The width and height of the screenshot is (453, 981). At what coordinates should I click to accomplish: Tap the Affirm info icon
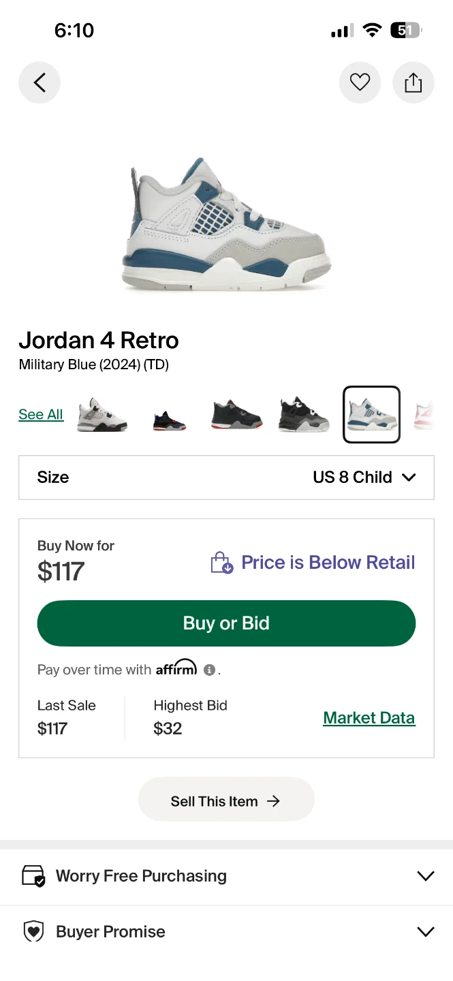click(210, 670)
